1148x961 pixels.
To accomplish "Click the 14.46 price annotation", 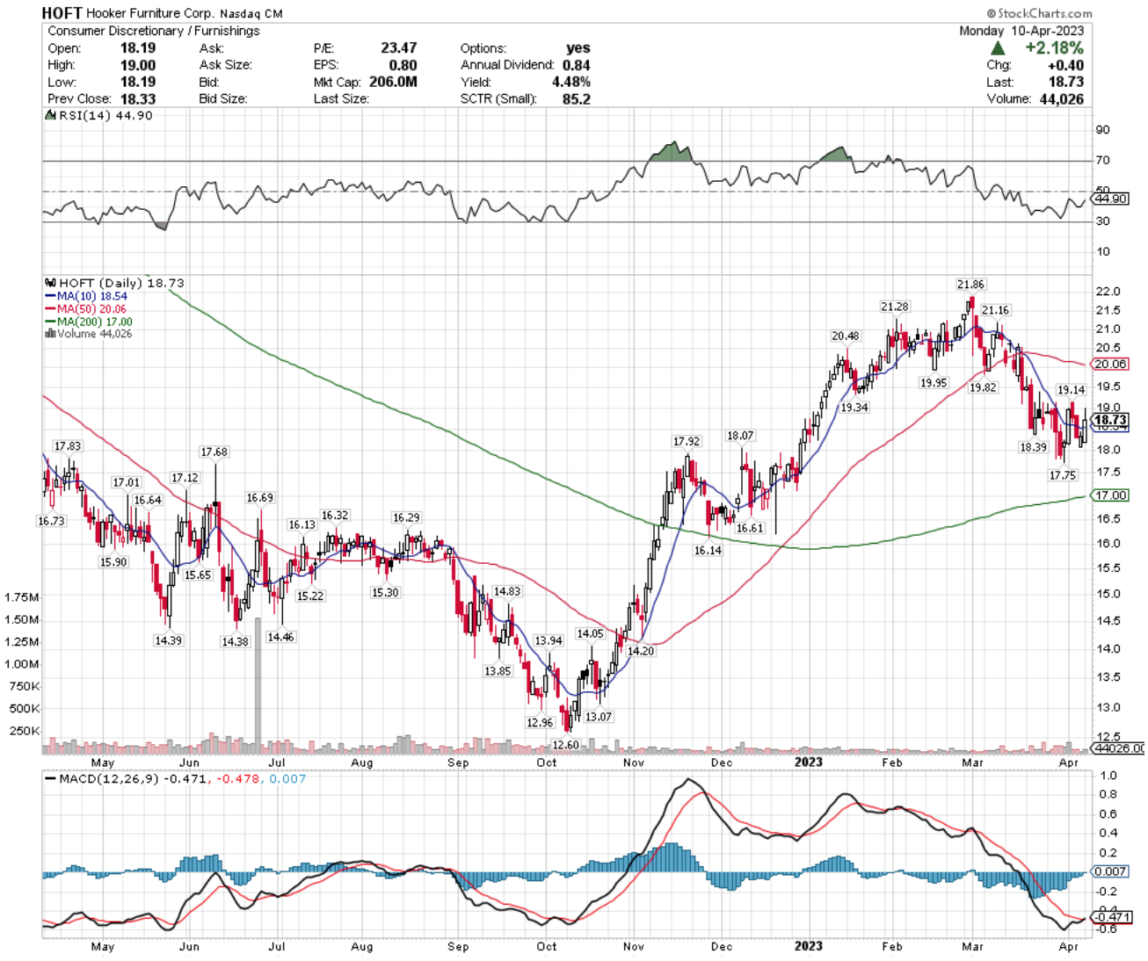I will pyautogui.click(x=280, y=637).
